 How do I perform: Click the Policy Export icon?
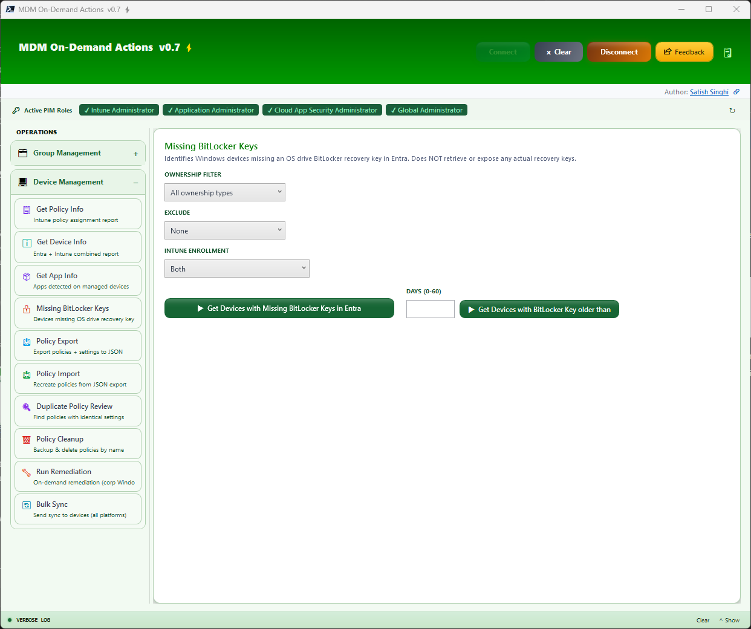pyautogui.click(x=27, y=342)
